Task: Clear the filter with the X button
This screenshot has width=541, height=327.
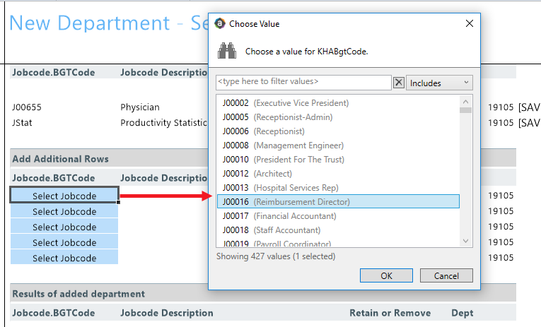Action: point(399,83)
